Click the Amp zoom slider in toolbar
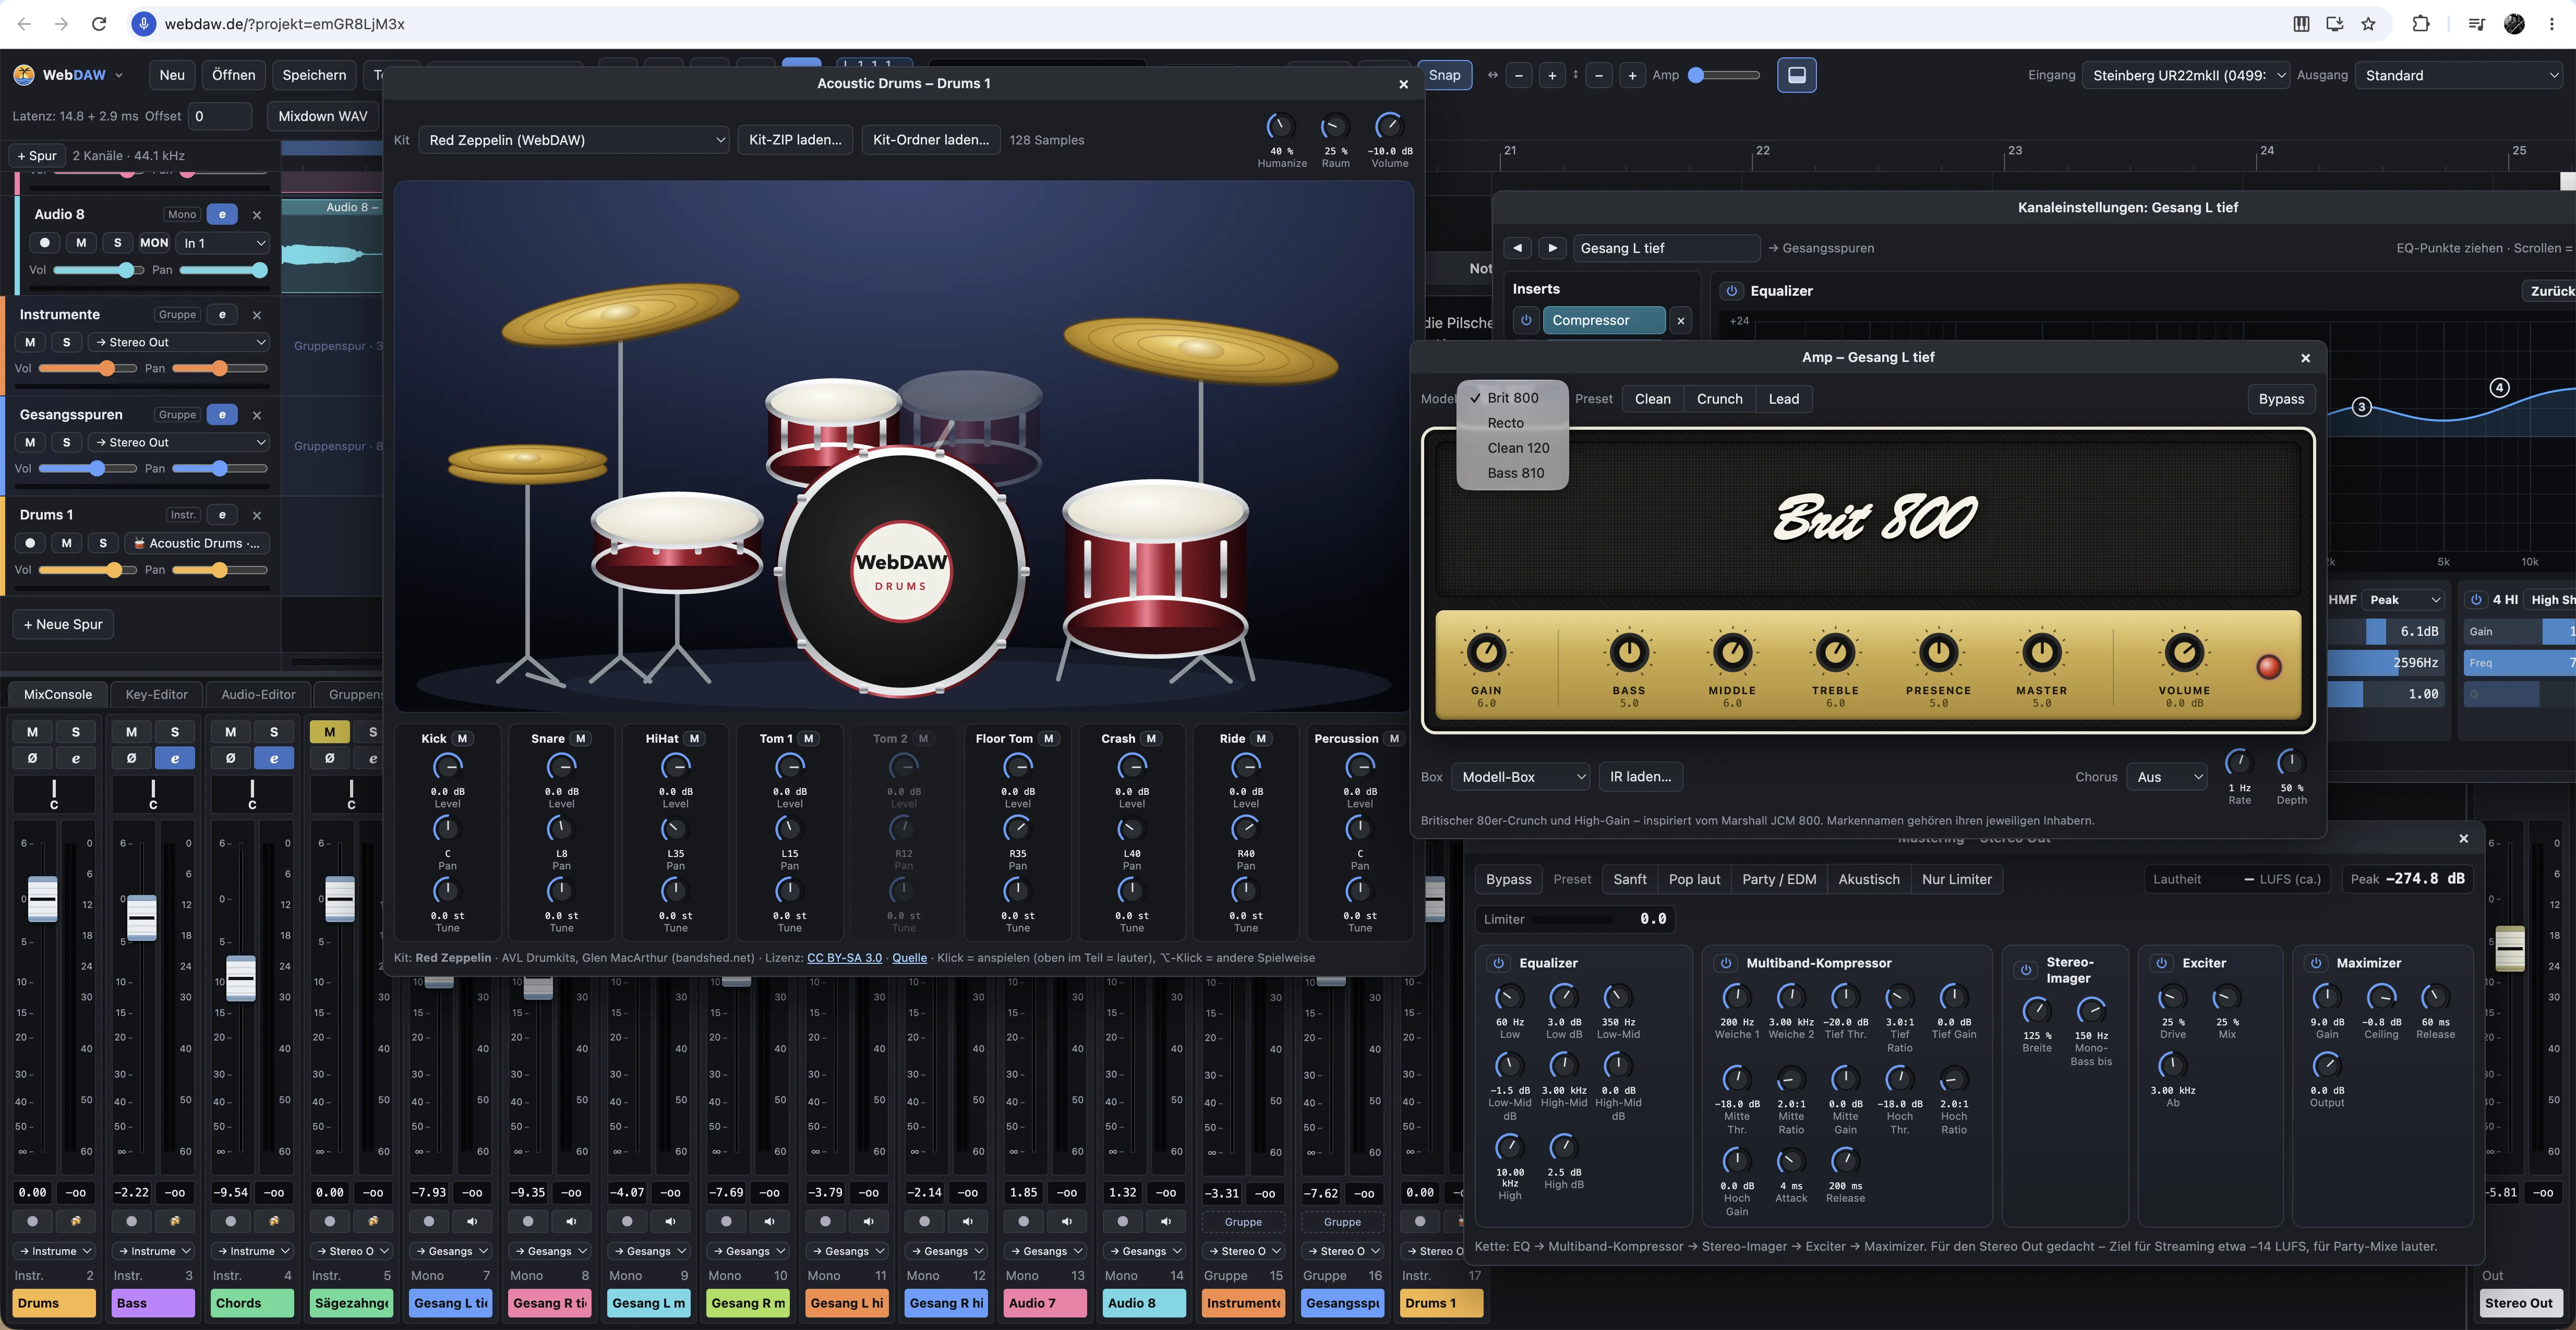2576x1330 pixels. click(x=1724, y=75)
